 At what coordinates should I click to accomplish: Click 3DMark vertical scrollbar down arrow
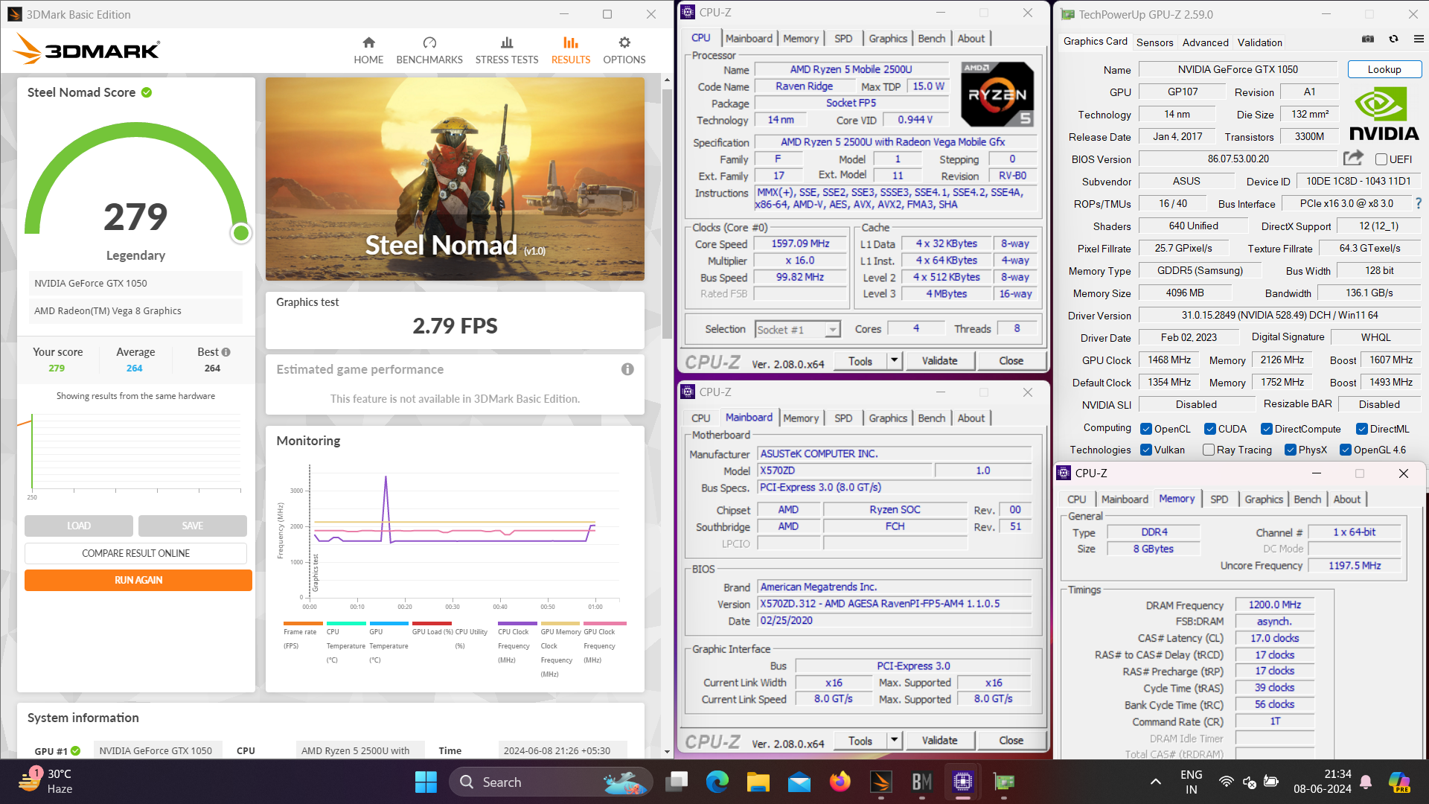coord(668,752)
